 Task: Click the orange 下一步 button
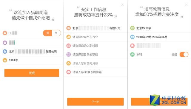(95, 102)
